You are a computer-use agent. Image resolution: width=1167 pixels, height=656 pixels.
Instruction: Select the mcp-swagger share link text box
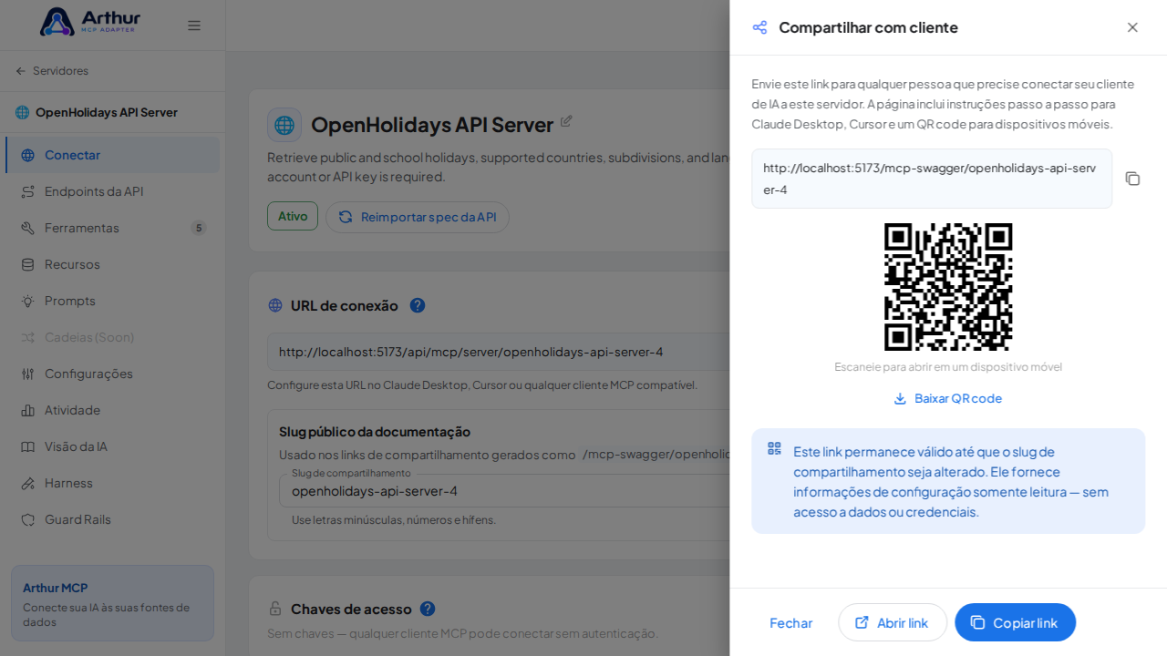tap(932, 179)
